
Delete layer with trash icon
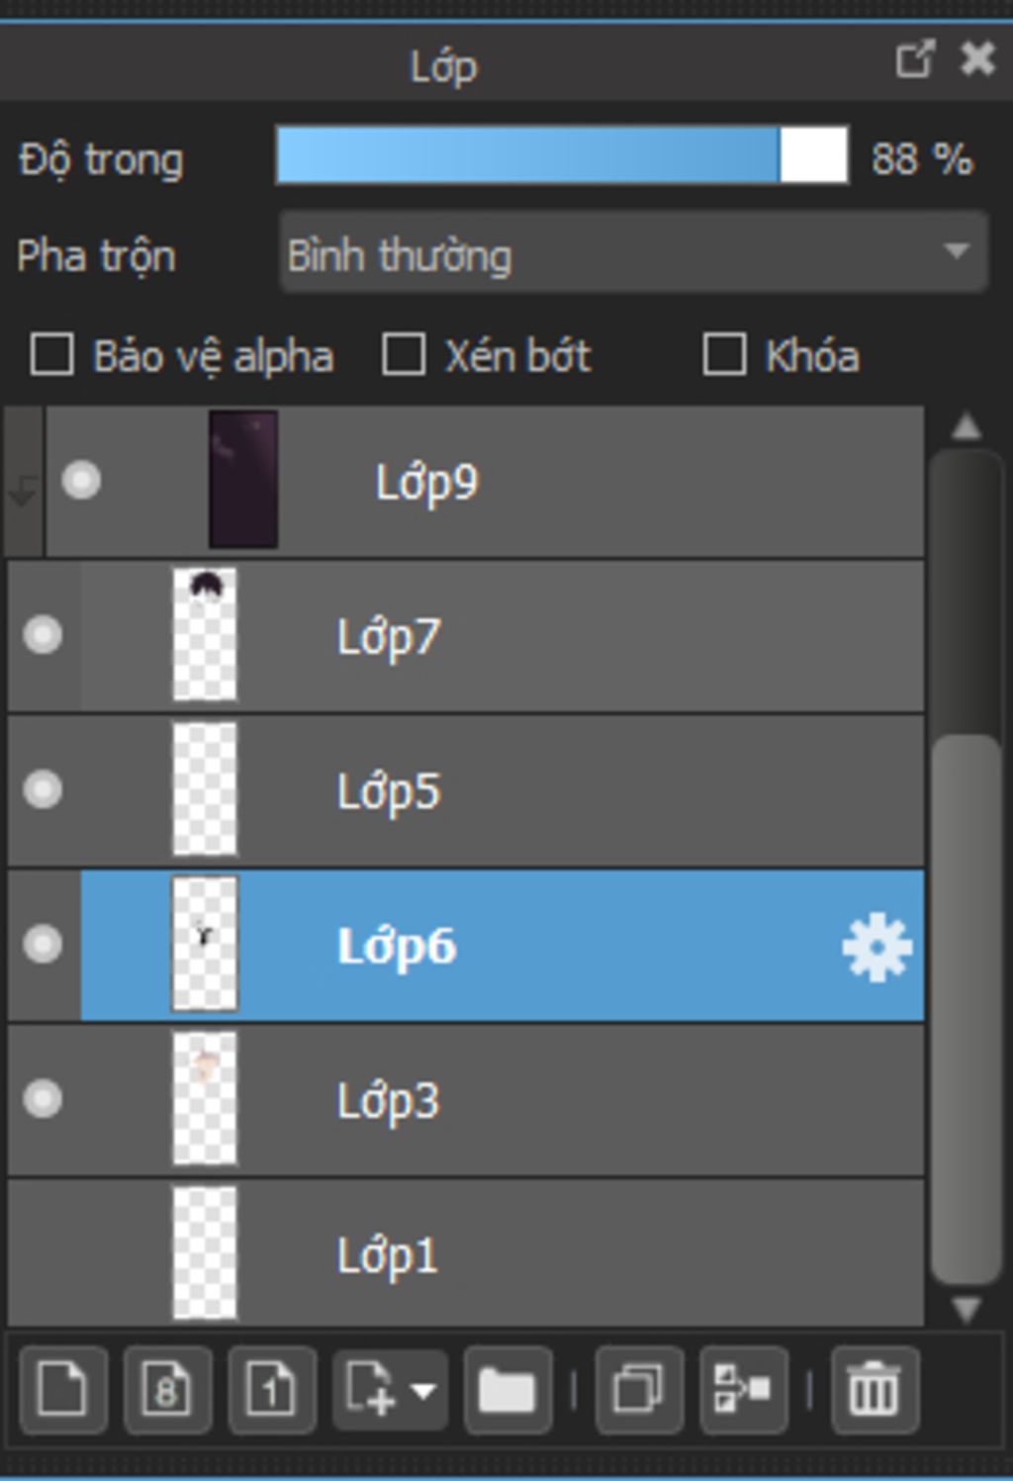tap(875, 1389)
